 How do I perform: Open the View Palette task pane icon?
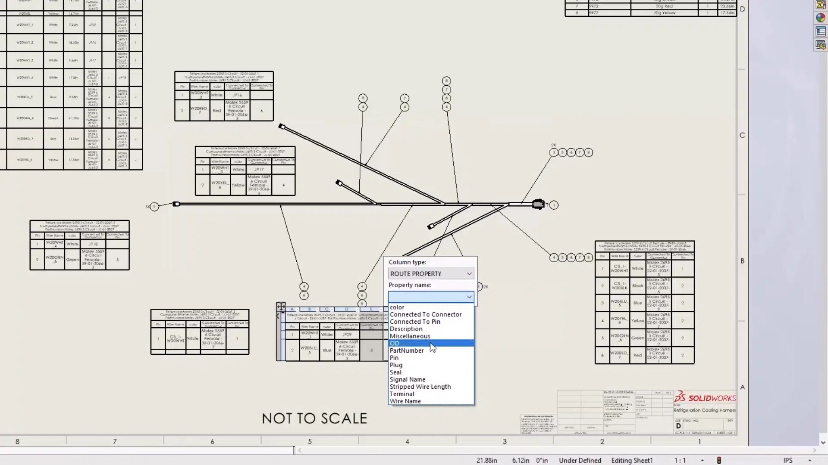pos(820,5)
